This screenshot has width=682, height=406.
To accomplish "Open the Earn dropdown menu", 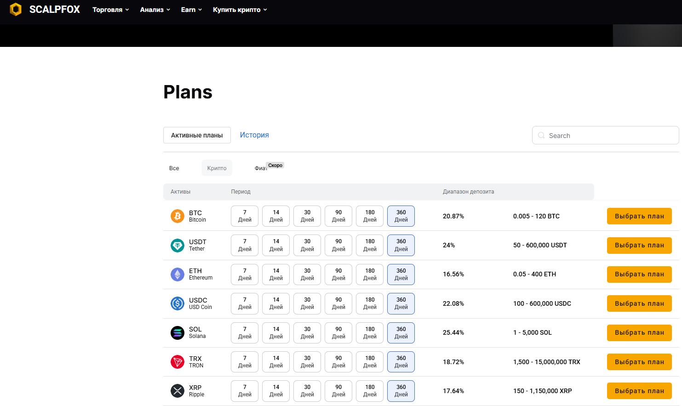I will [191, 10].
